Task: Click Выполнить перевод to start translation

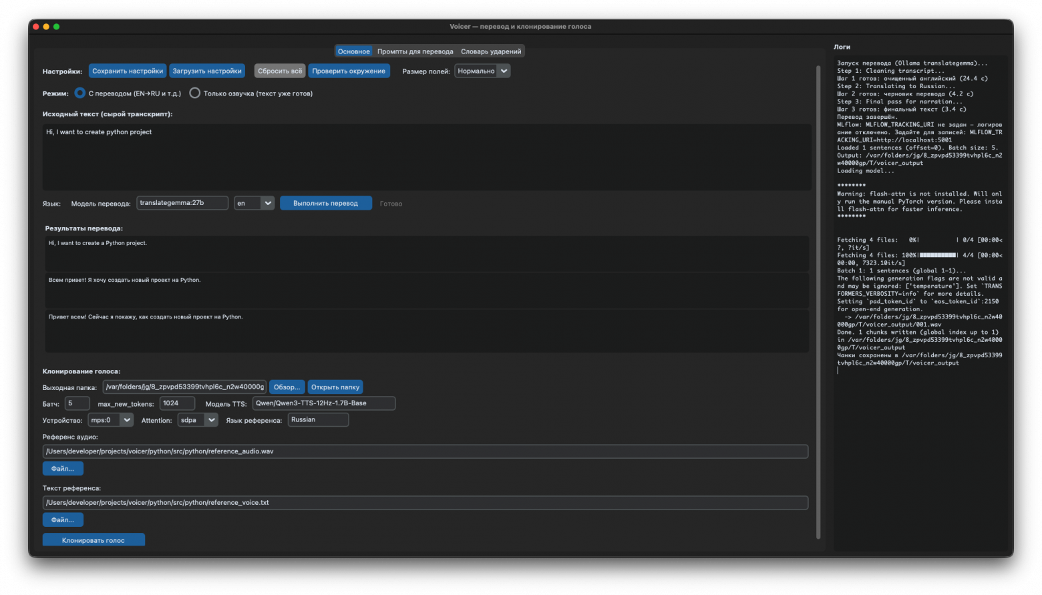Action: point(325,202)
